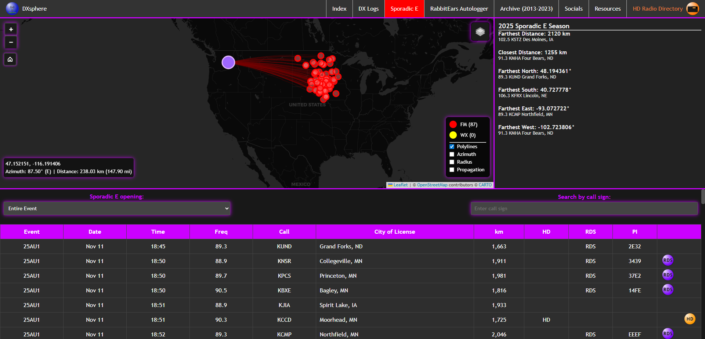The image size is (705, 339).
Task: Zoom out on the map
Action: tap(11, 43)
